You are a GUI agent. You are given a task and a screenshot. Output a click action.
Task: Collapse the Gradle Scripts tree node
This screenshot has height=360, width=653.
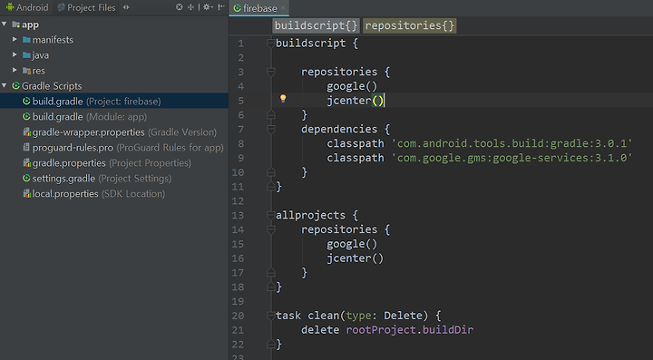point(5,85)
